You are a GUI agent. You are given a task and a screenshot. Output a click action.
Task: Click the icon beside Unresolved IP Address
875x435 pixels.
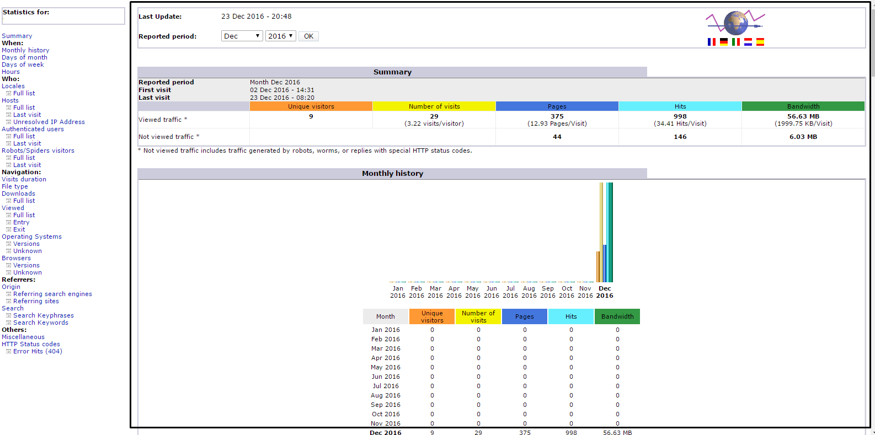[8, 122]
